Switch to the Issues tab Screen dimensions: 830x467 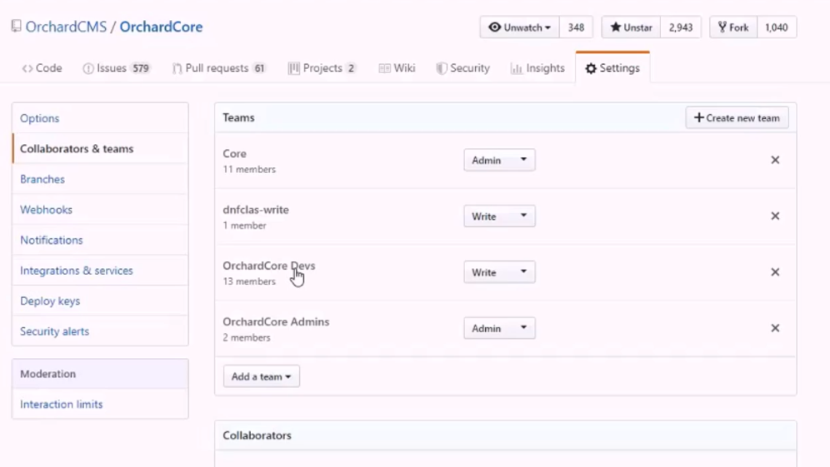pos(117,68)
